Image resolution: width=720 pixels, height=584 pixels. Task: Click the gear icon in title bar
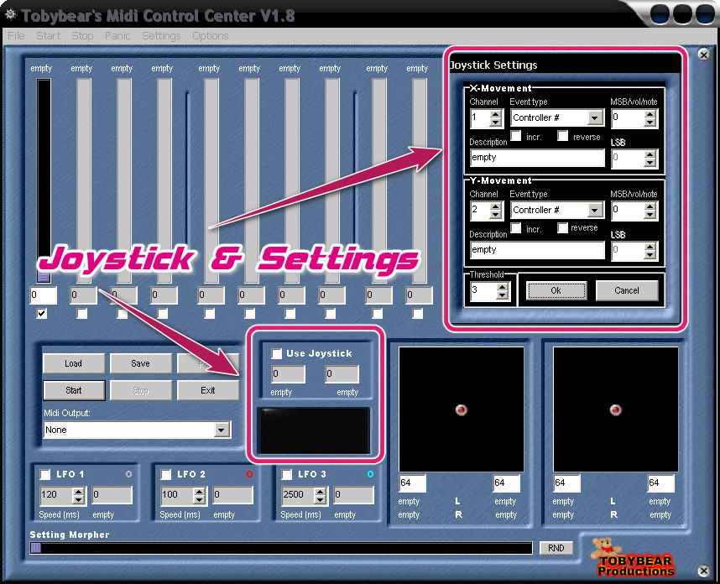(10, 14)
